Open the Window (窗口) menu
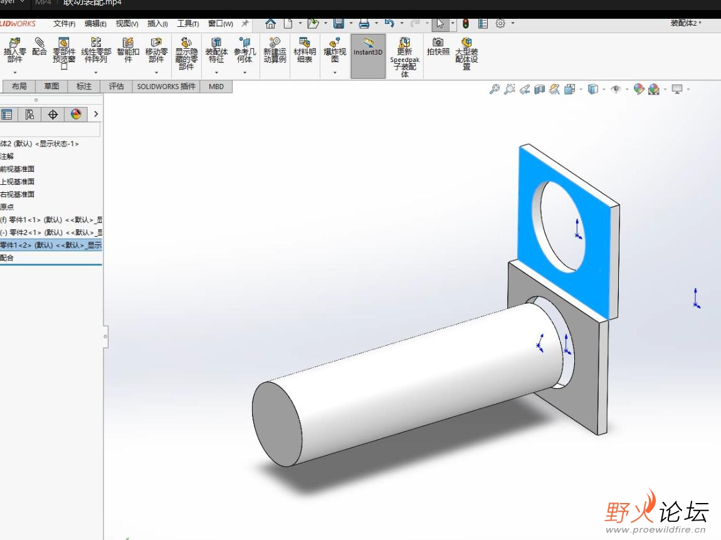Image resolution: width=721 pixels, height=540 pixels. click(221, 23)
